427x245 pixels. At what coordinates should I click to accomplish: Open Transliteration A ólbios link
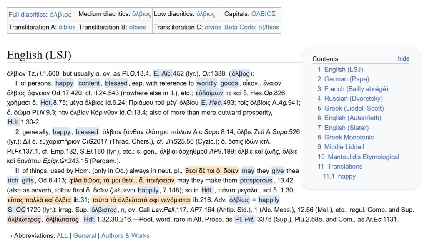[67, 27]
